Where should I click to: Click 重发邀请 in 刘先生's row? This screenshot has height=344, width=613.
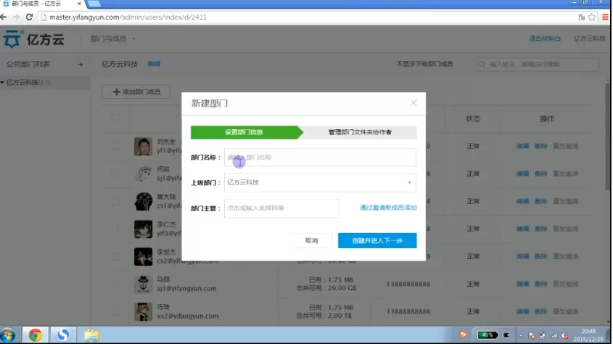tap(565, 146)
